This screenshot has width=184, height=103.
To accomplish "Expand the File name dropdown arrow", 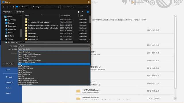I will click(x=89, y=46).
